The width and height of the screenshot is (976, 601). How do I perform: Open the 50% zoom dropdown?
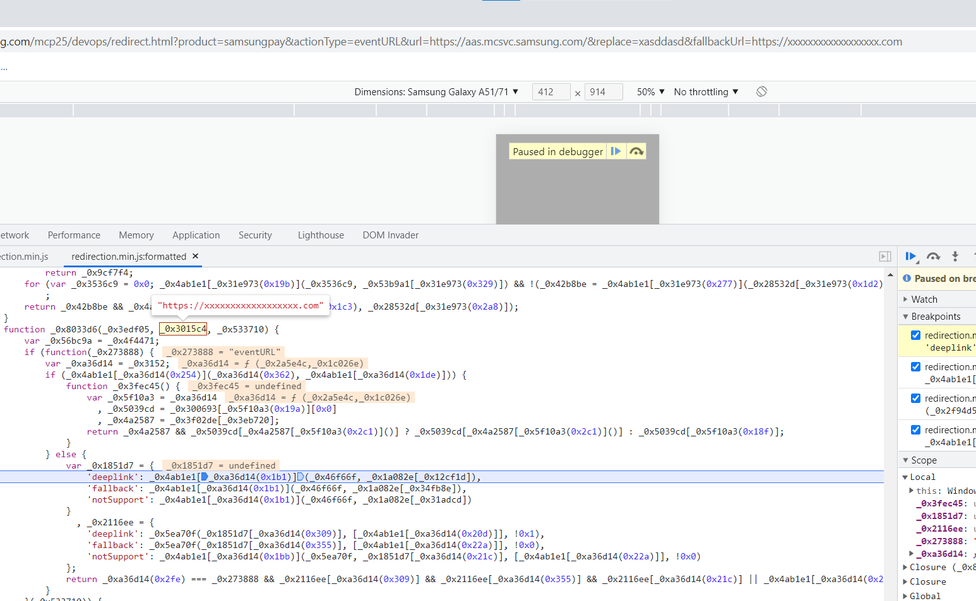click(x=650, y=92)
